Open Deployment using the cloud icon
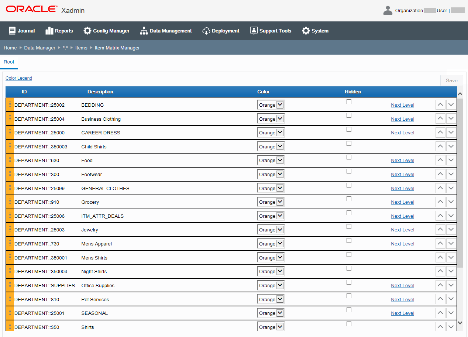 coord(206,31)
